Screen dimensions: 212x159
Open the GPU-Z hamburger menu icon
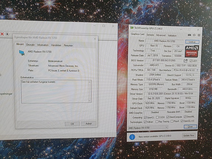[x=199, y=35]
